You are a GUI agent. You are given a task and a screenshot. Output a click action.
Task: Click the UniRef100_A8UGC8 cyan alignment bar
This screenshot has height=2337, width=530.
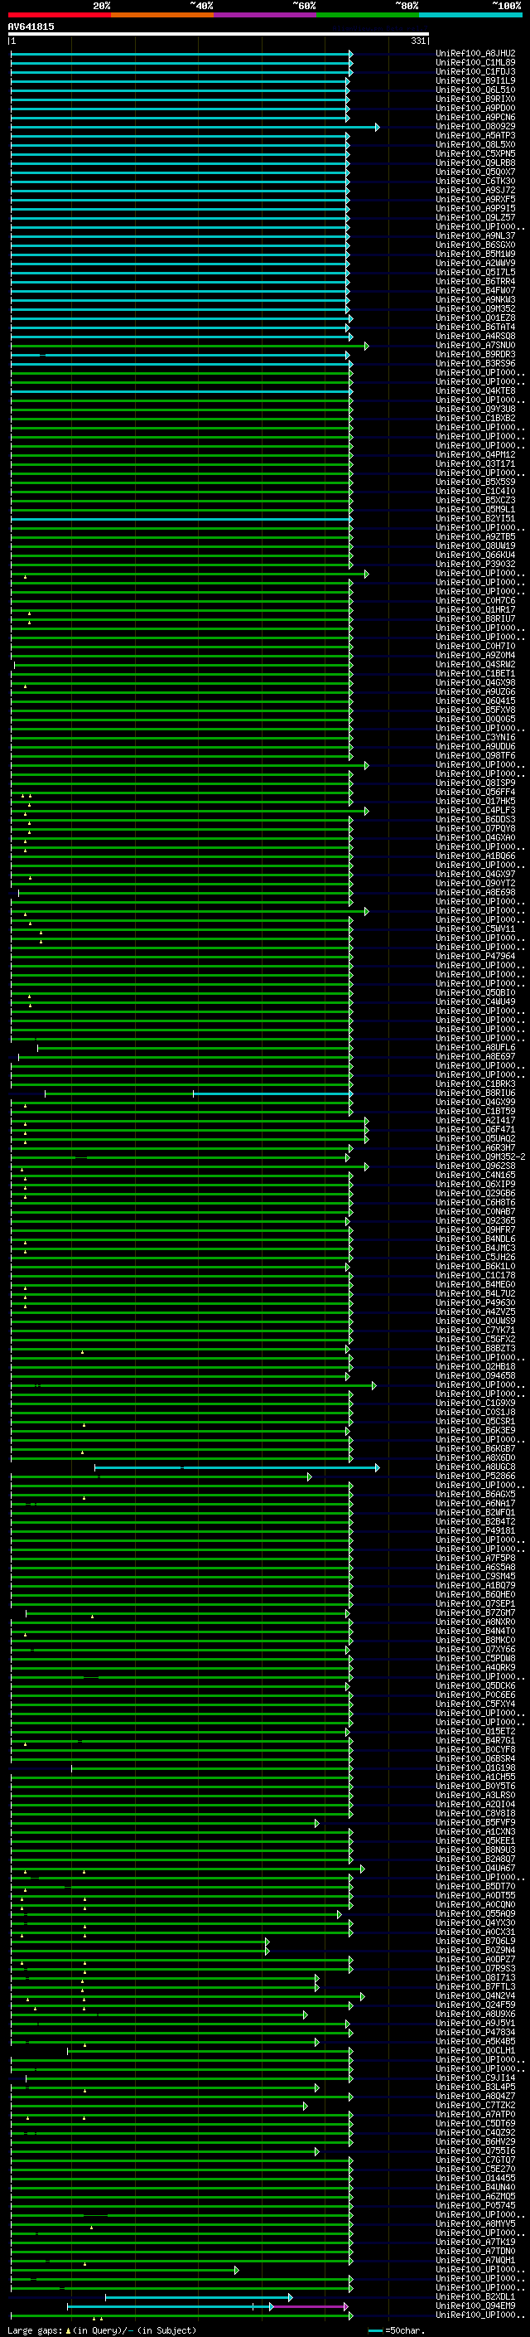tap(237, 1467)
